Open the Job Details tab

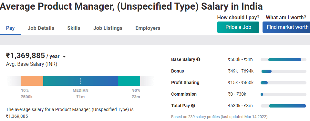41,28
